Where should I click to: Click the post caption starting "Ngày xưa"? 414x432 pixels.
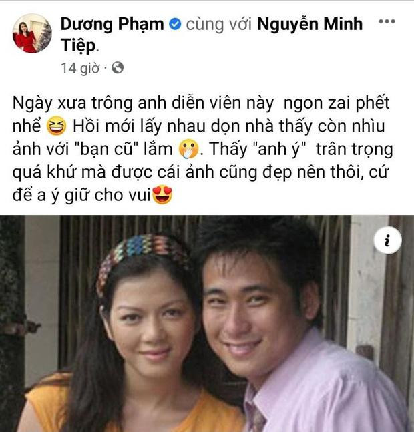tap(203, 149)
